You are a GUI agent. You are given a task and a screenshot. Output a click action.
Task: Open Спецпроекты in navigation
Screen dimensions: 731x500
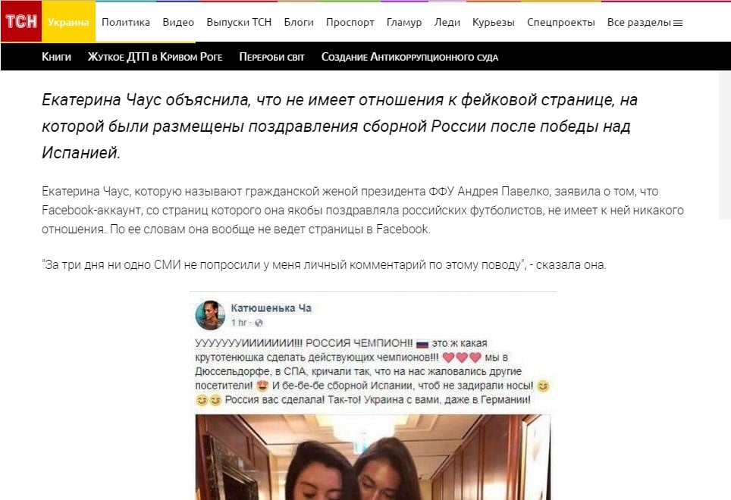point(561,22)
